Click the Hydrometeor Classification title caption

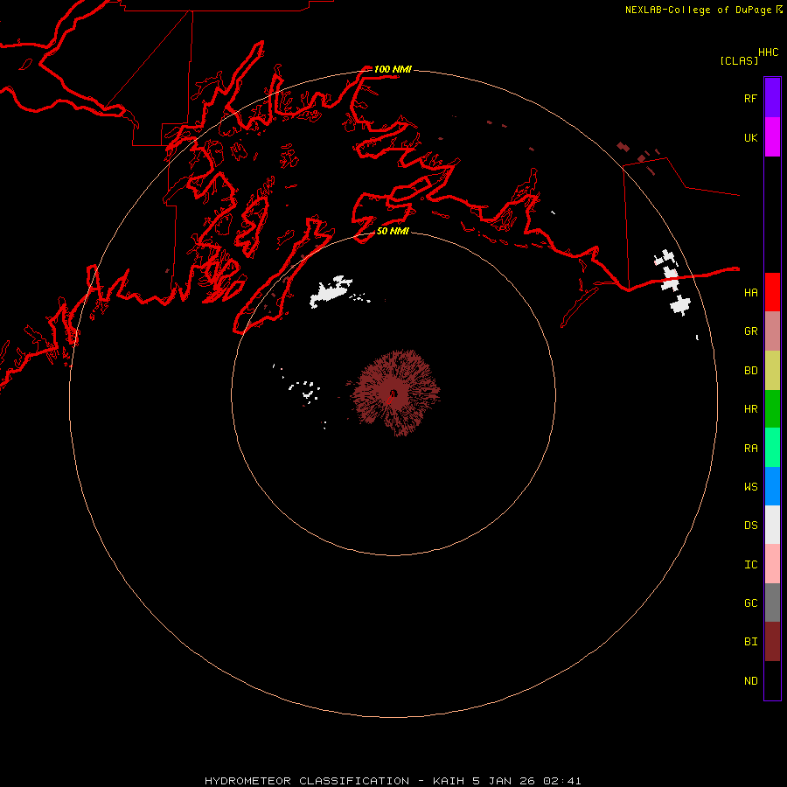(393, 781)
